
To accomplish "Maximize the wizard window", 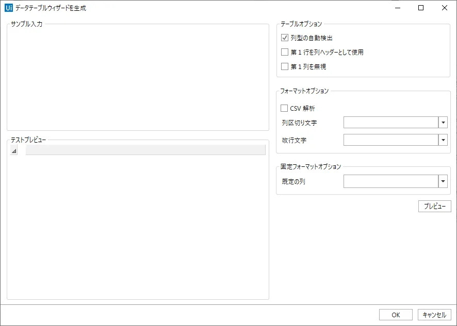I will point(421,8).
